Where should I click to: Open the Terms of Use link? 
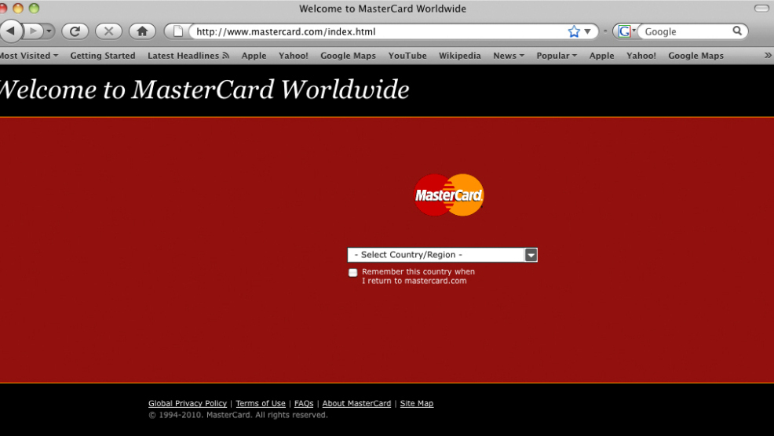coord(261,403)
